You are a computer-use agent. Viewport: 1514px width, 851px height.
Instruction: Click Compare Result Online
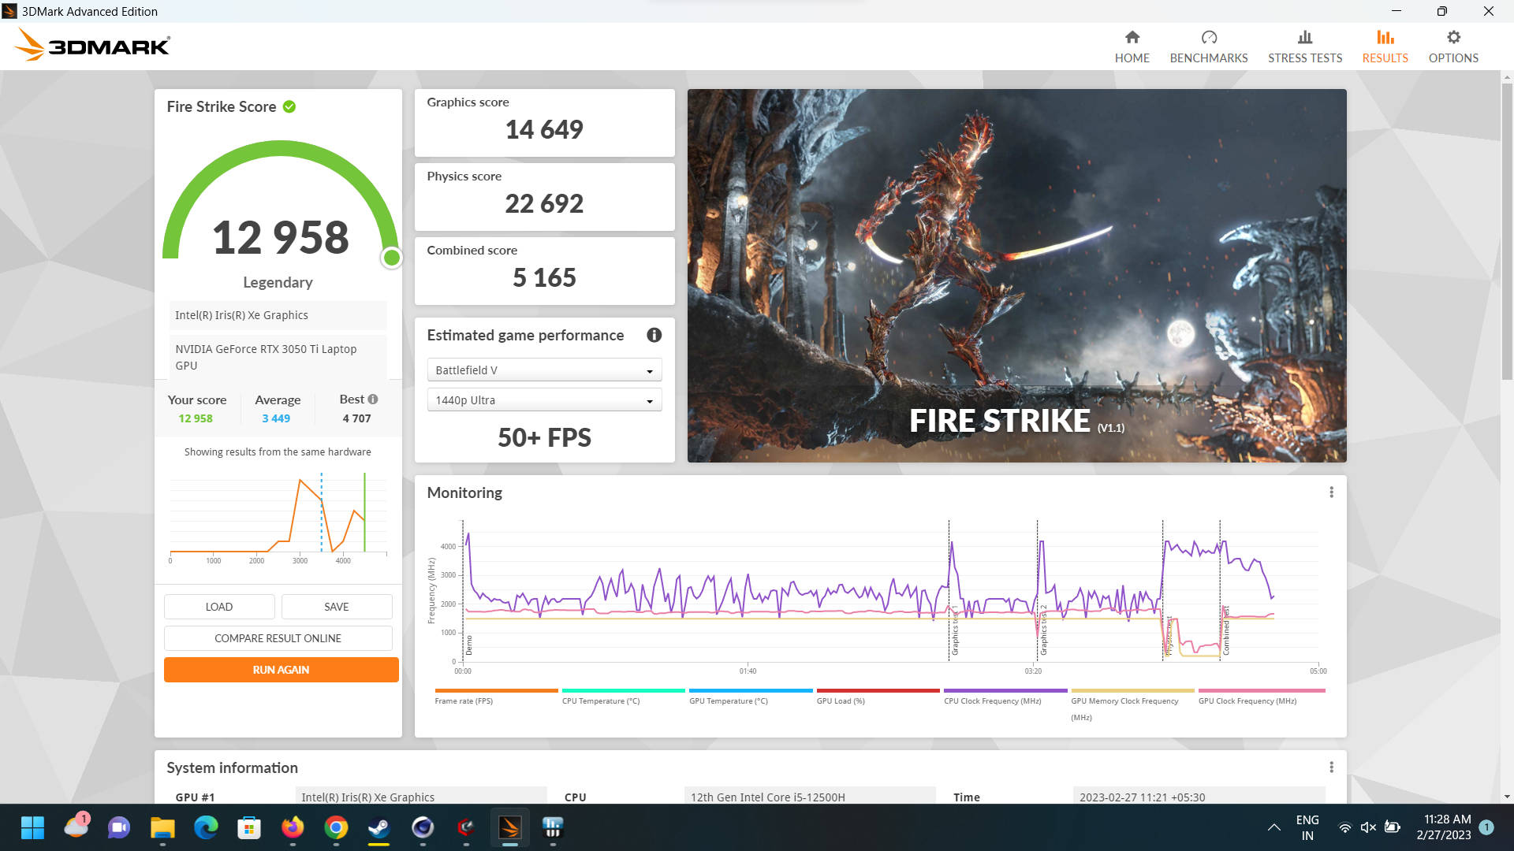click(x=278, y=638)
